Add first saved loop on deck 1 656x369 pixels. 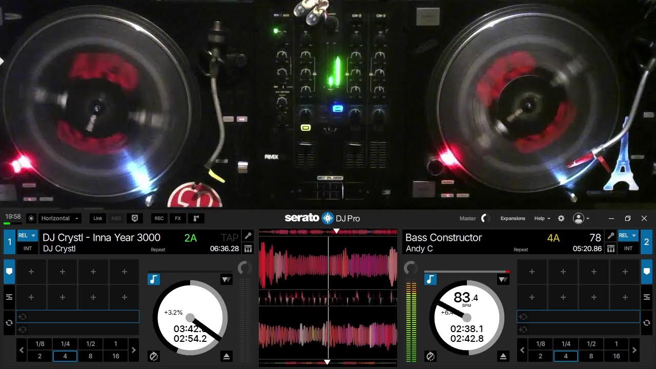(77, 317)
